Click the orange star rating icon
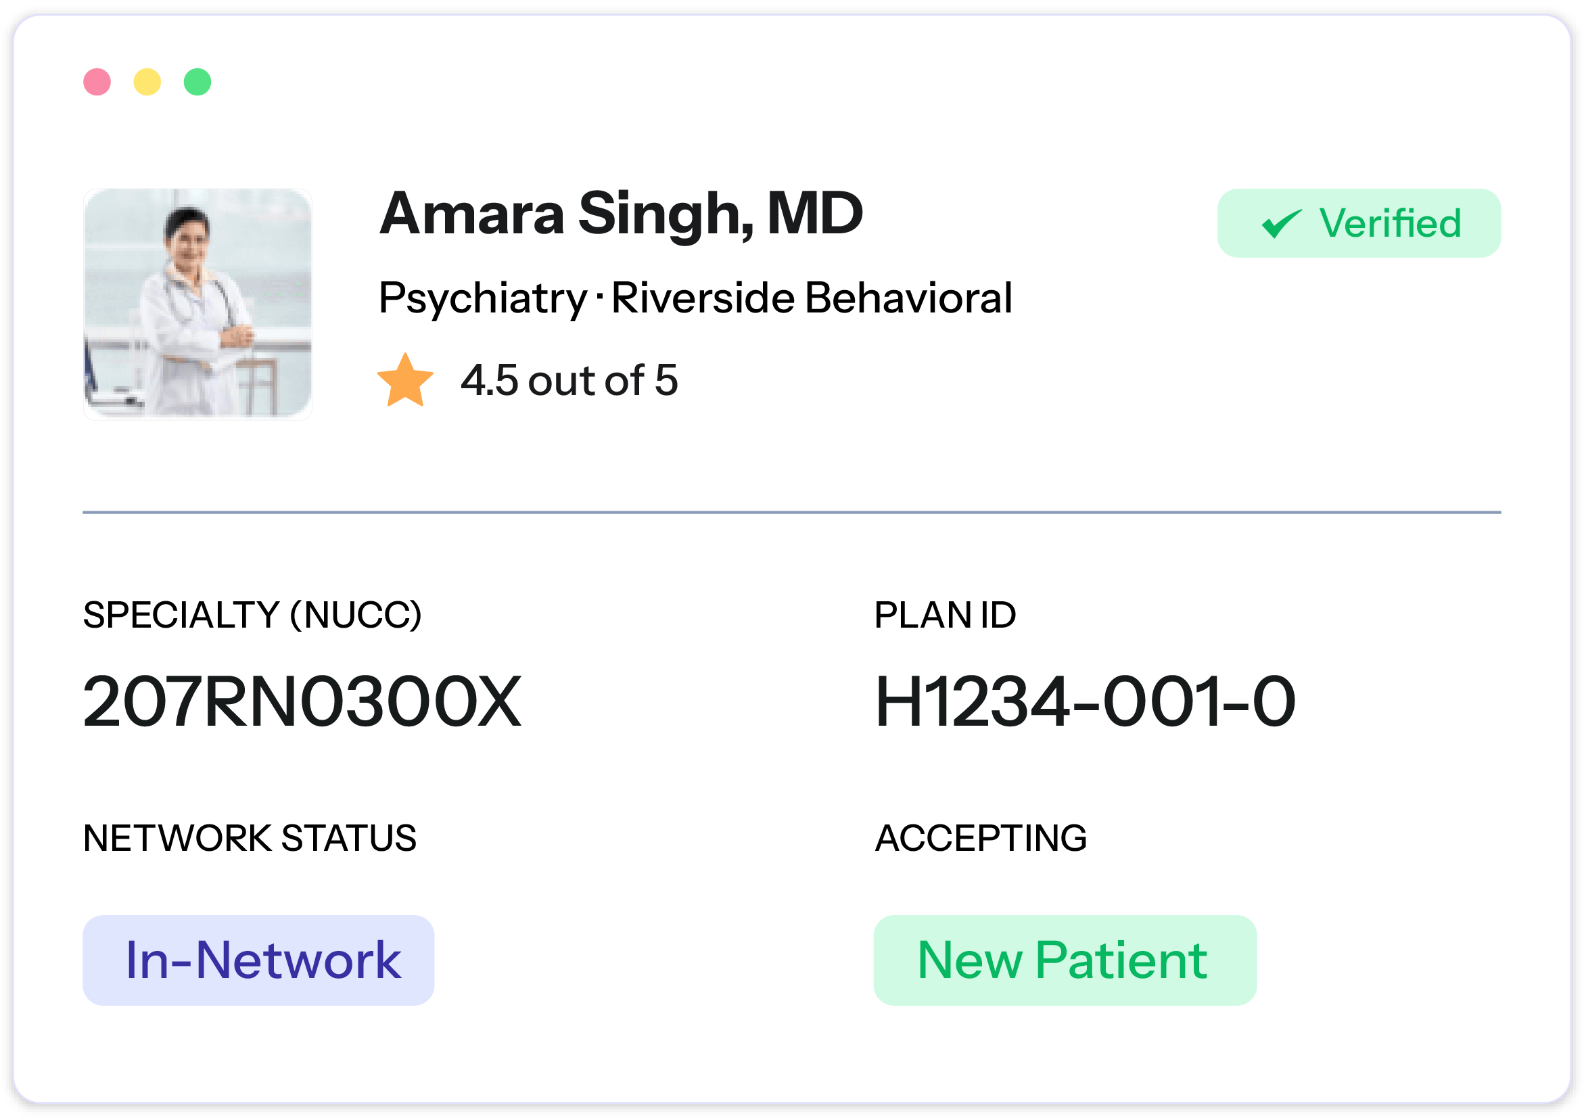Image resolution: width=1584 pixels, height=1118 pixels. 405,381
